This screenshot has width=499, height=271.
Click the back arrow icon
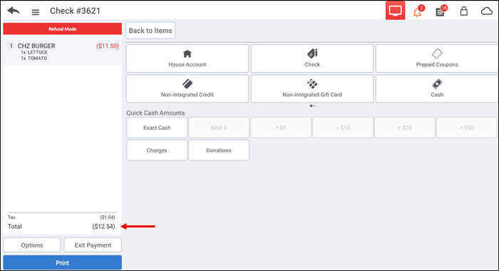point(14,11)
